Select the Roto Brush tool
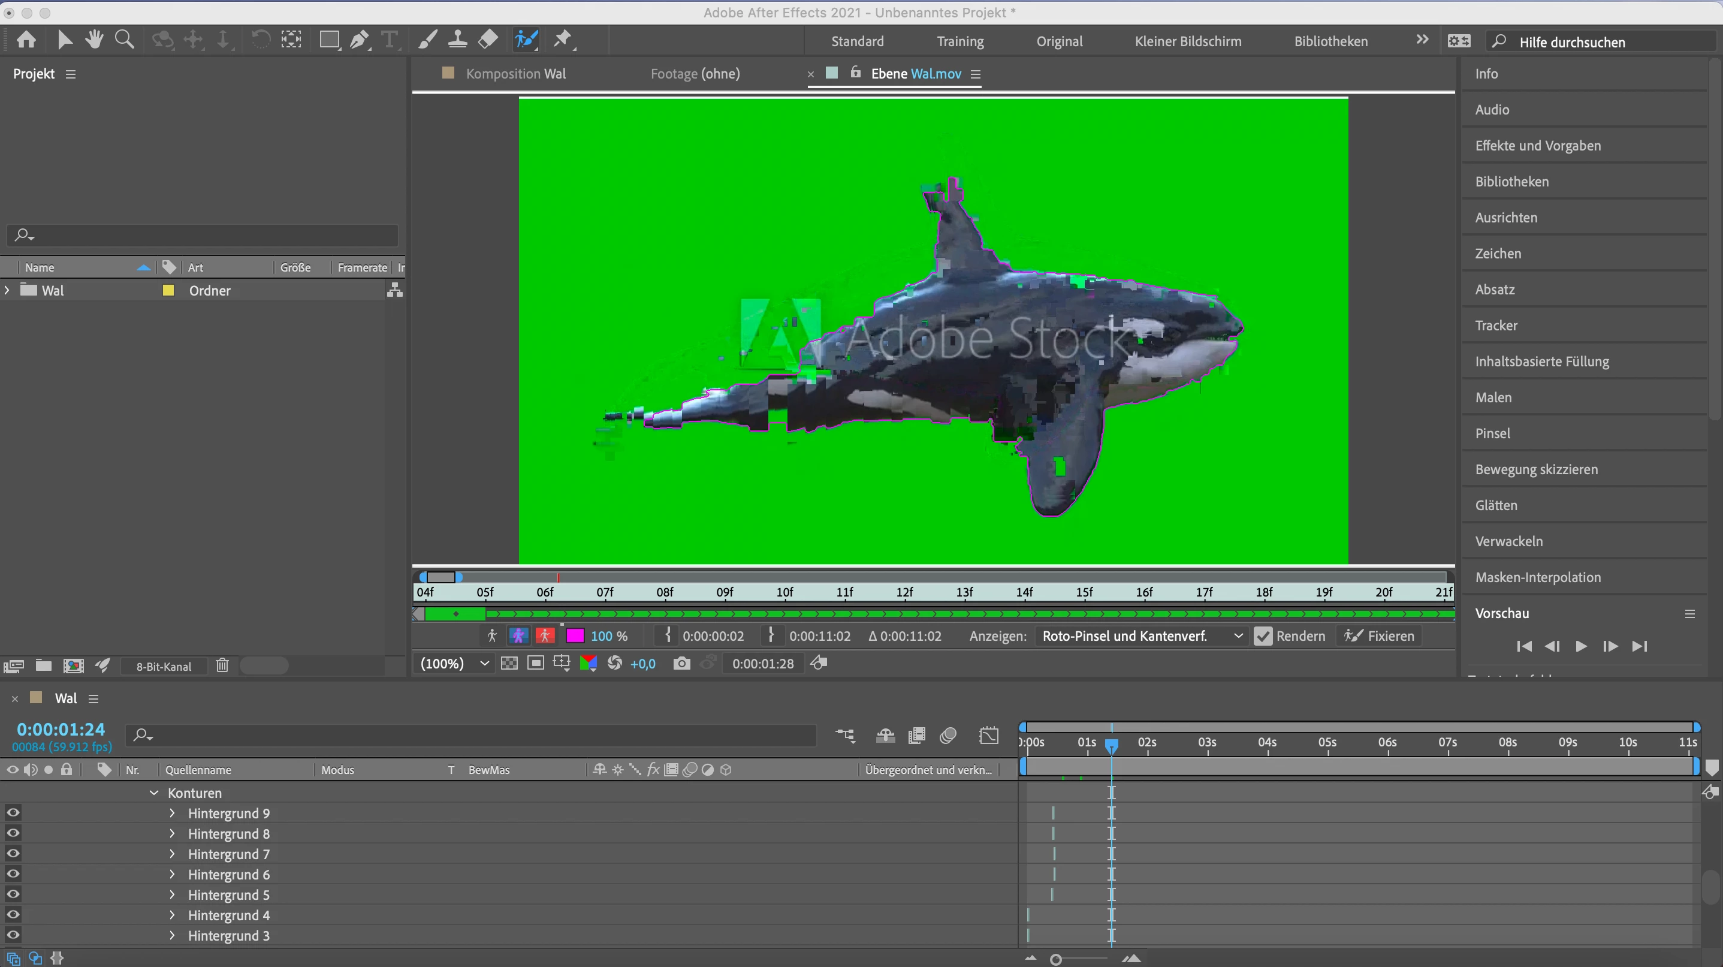Viewport: 1723px width, 967px height. (x=526, y=40)
